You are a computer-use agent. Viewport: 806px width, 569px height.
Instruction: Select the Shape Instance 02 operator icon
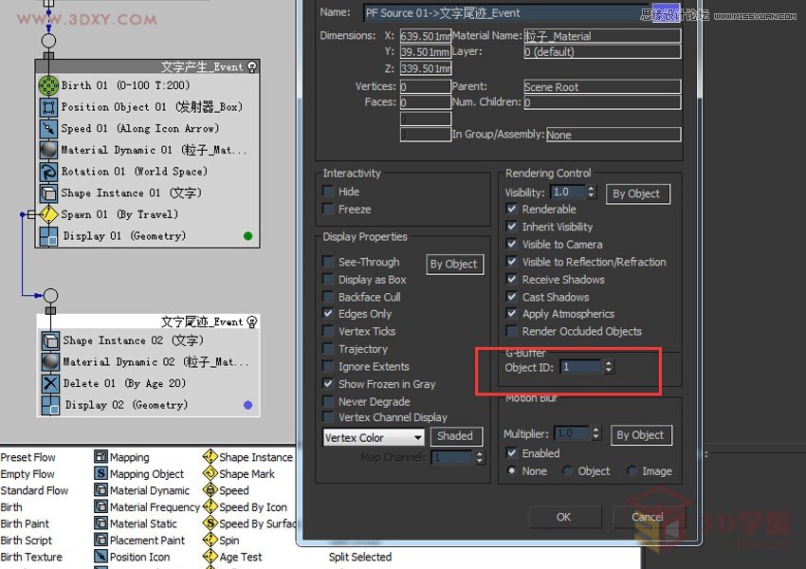pos(50,340)
